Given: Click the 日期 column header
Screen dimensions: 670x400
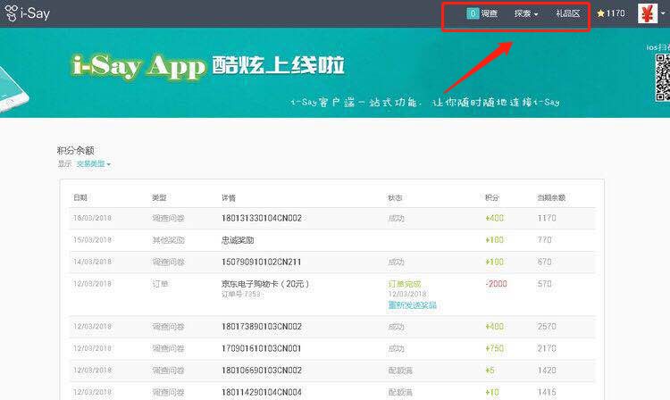Looking at the screenshot, I should click(80, 196).
